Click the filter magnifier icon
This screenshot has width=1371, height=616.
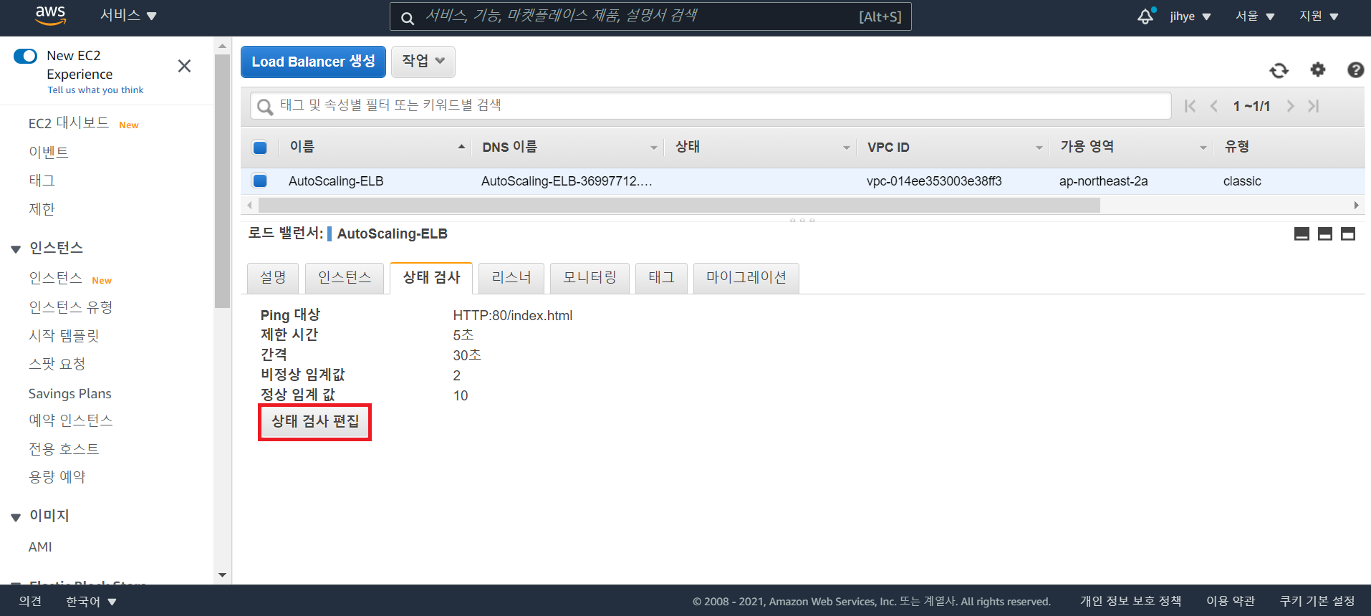(x=265, y=107)
